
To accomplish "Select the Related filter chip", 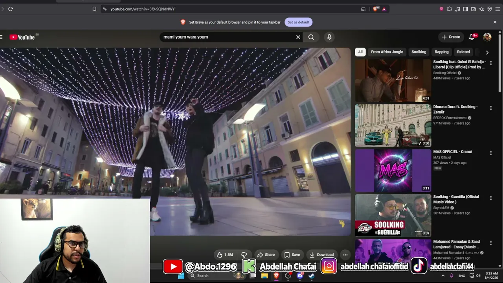I will pyautogui.click(x=463, y=52).
